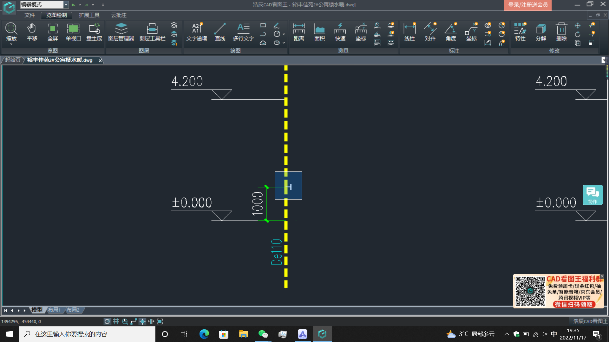The width and height of the screenshot is (609, 342).
Task: Open the 云批注 menu item
Action: (118, 15)
